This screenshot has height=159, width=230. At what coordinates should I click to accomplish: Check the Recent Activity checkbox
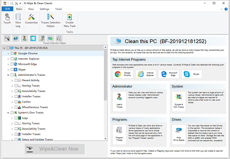click(x=16, y=80)
